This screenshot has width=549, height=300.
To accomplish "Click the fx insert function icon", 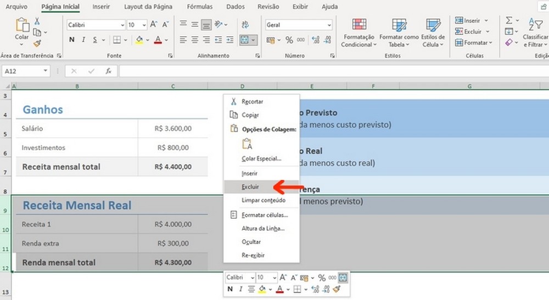I will [109, 71].
